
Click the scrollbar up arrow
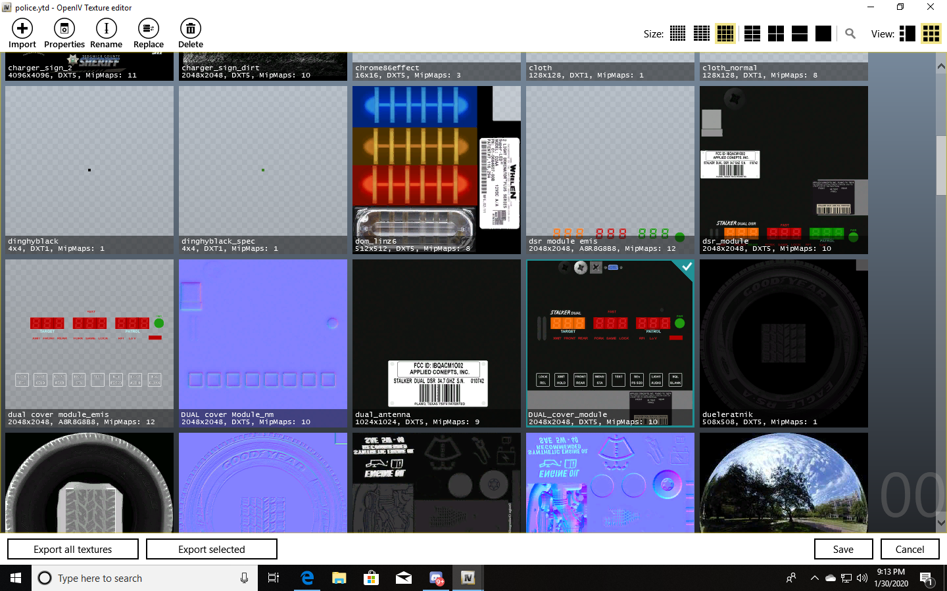point(941,67)
